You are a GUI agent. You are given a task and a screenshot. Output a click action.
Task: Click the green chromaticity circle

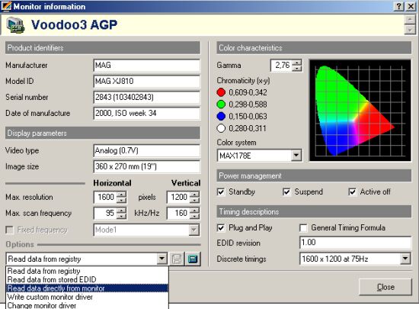(221, 105)
